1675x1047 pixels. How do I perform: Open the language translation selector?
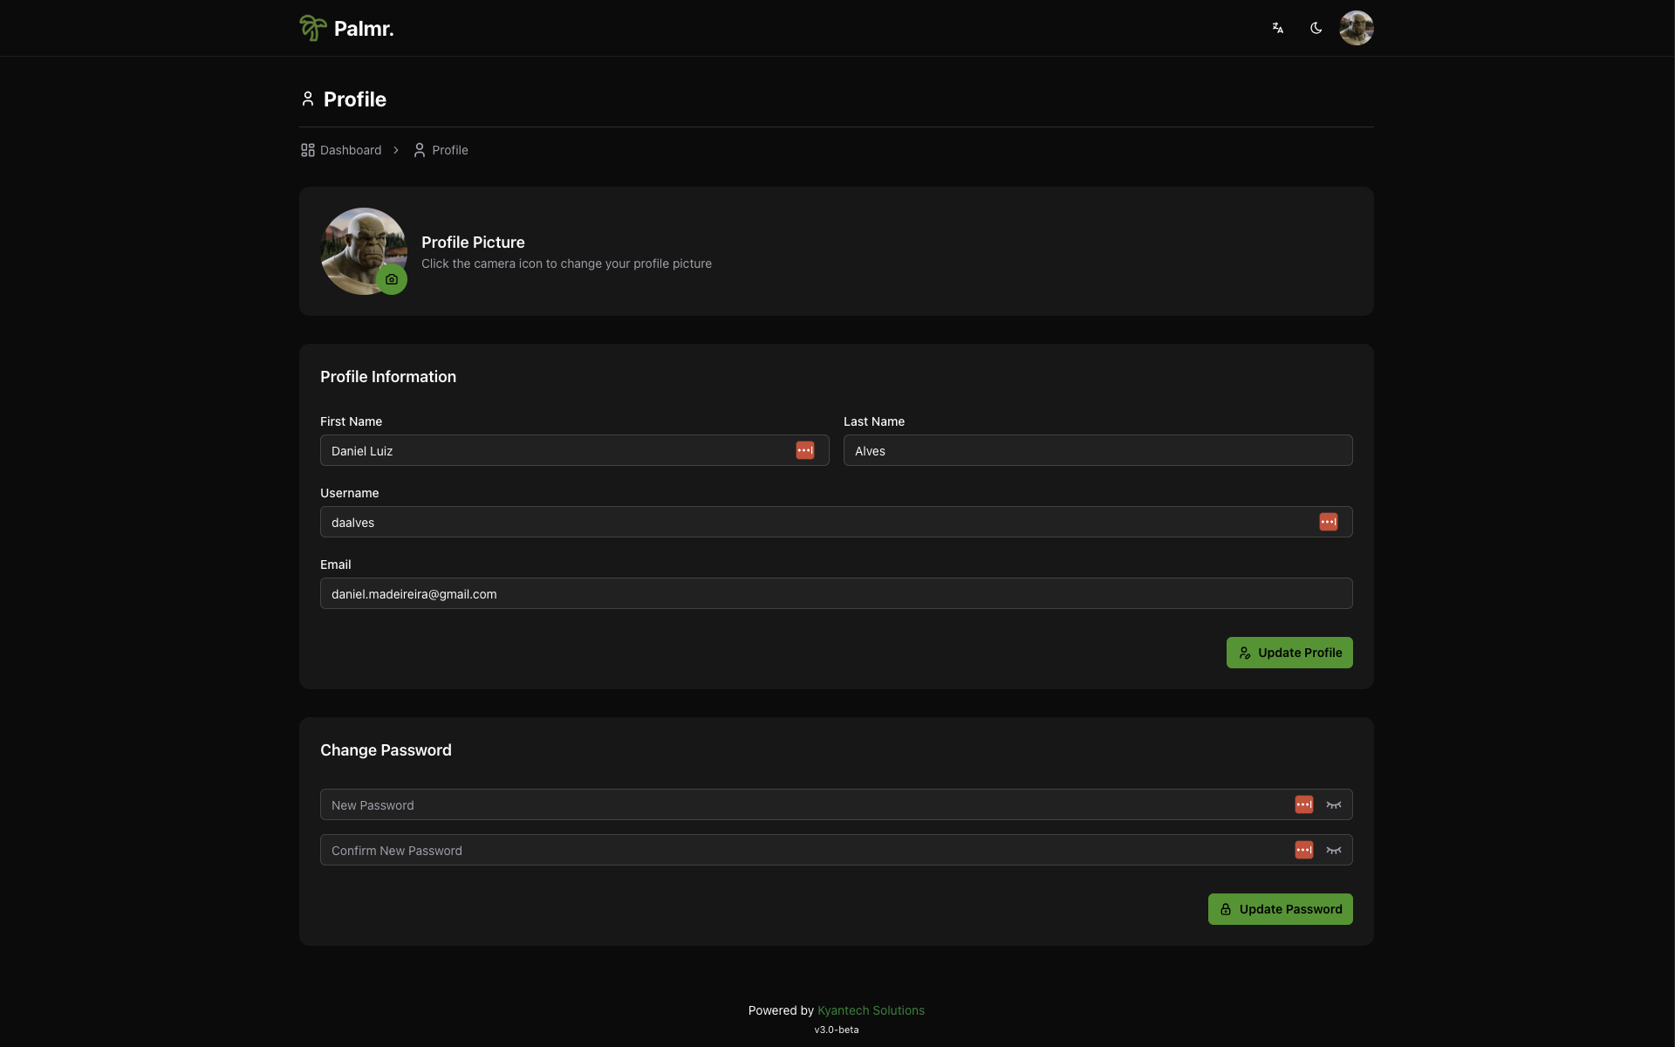(1277, 28)
